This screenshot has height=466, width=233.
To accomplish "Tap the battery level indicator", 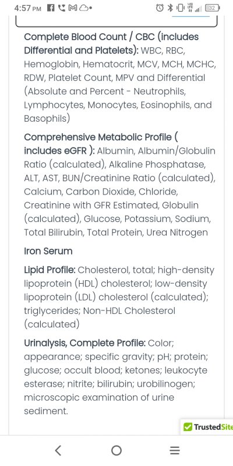I will 212,8.
